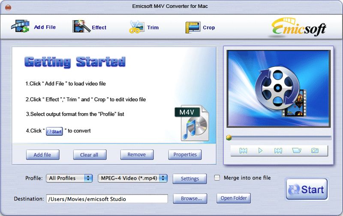
Task: Click the Remove button
Action: coord(137,155)
